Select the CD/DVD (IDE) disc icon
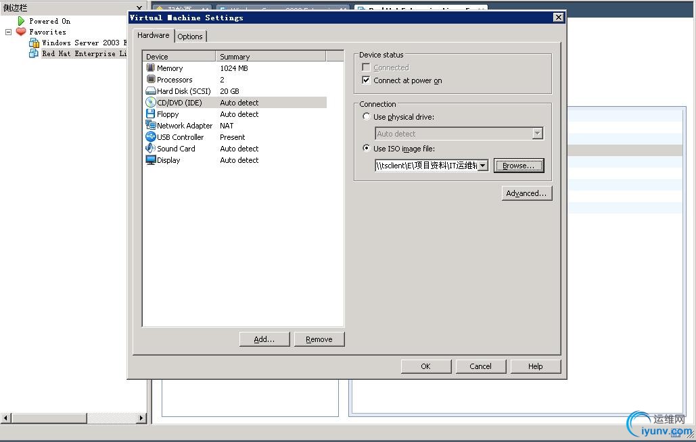Image resolution: width=696 pixels, height=442 pixels. coord(150,103)
